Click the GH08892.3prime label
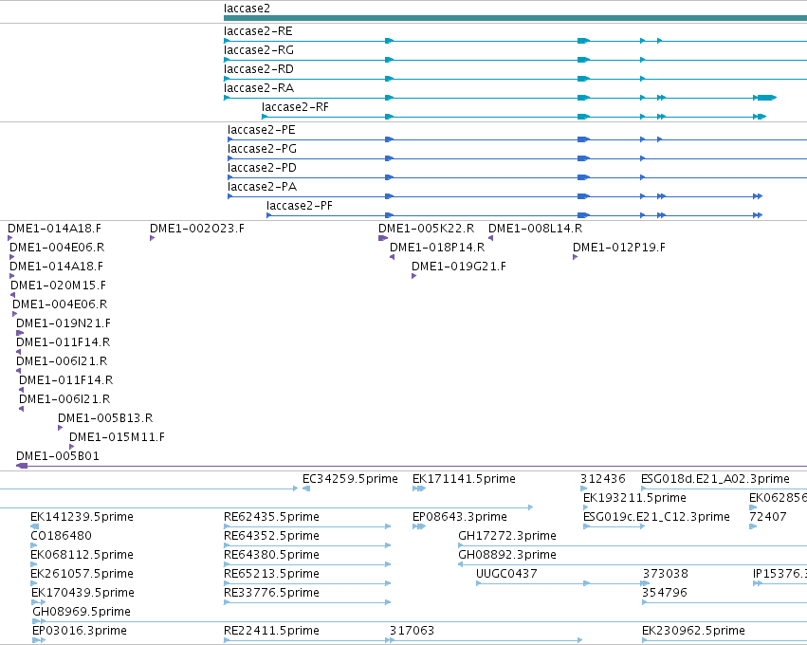The width and height of the screenshot is (807, 645). 507,555
